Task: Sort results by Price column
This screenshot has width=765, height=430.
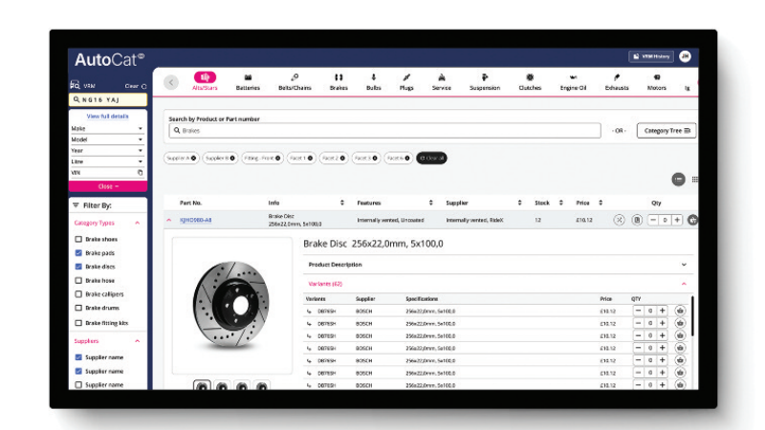Action: (601, 203)
